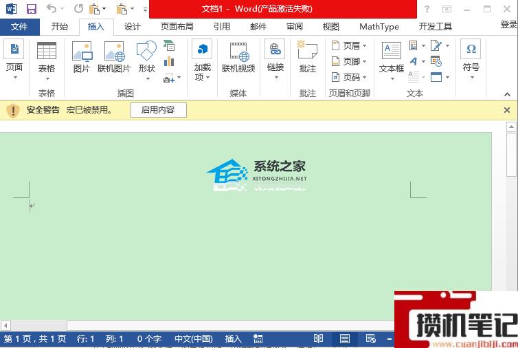
Task: Click the 行: 1 status indicator
Action: (85, 339)
